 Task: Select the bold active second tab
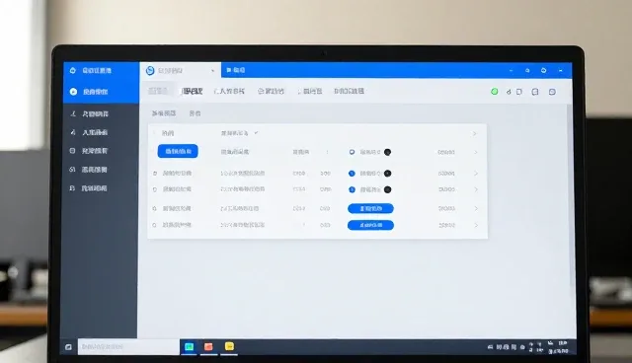click(x=193, y=92)
